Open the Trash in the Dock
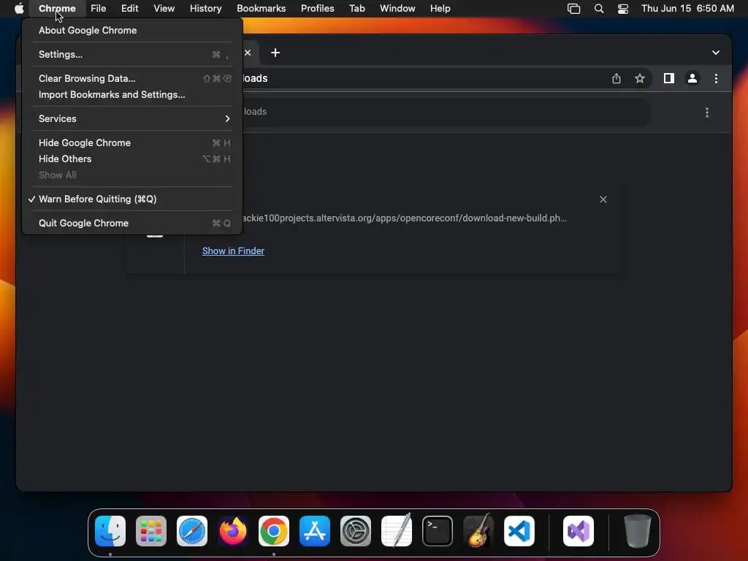 (637, 531)
